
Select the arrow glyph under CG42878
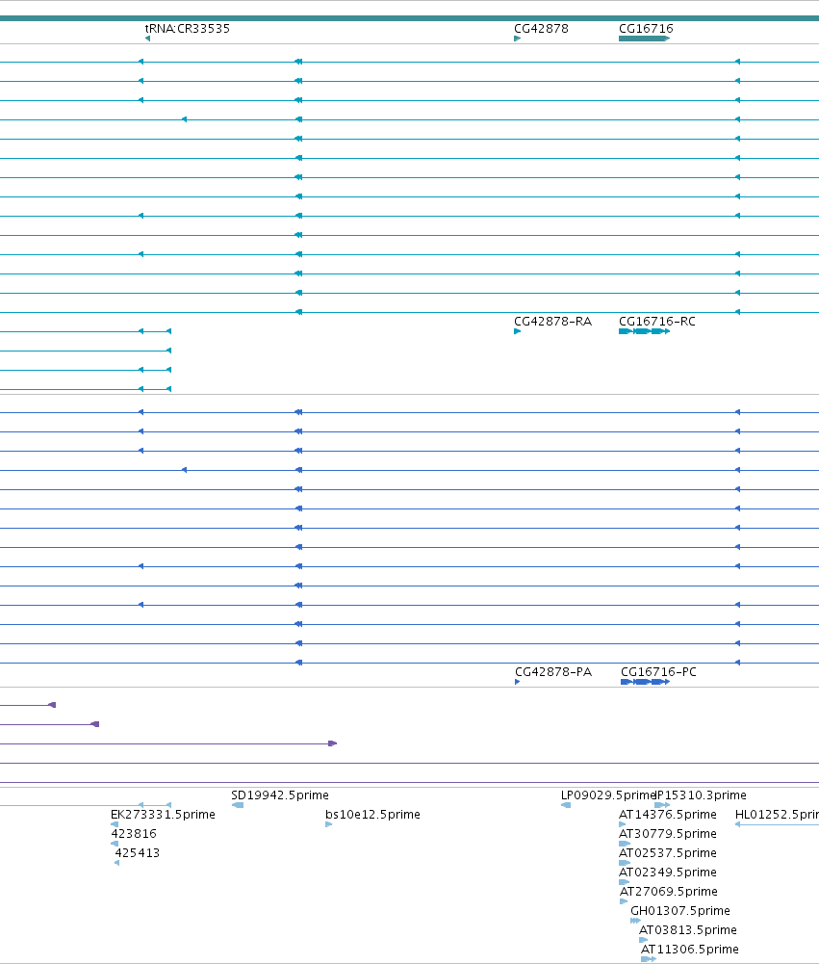coord(518,39)
